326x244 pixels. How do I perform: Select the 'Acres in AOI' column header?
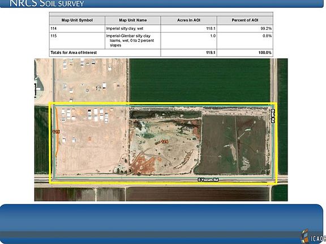pos(188,20)
